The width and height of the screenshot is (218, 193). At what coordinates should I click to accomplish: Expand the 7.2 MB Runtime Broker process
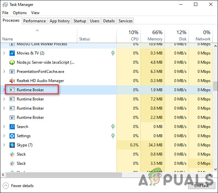[4, 99]
